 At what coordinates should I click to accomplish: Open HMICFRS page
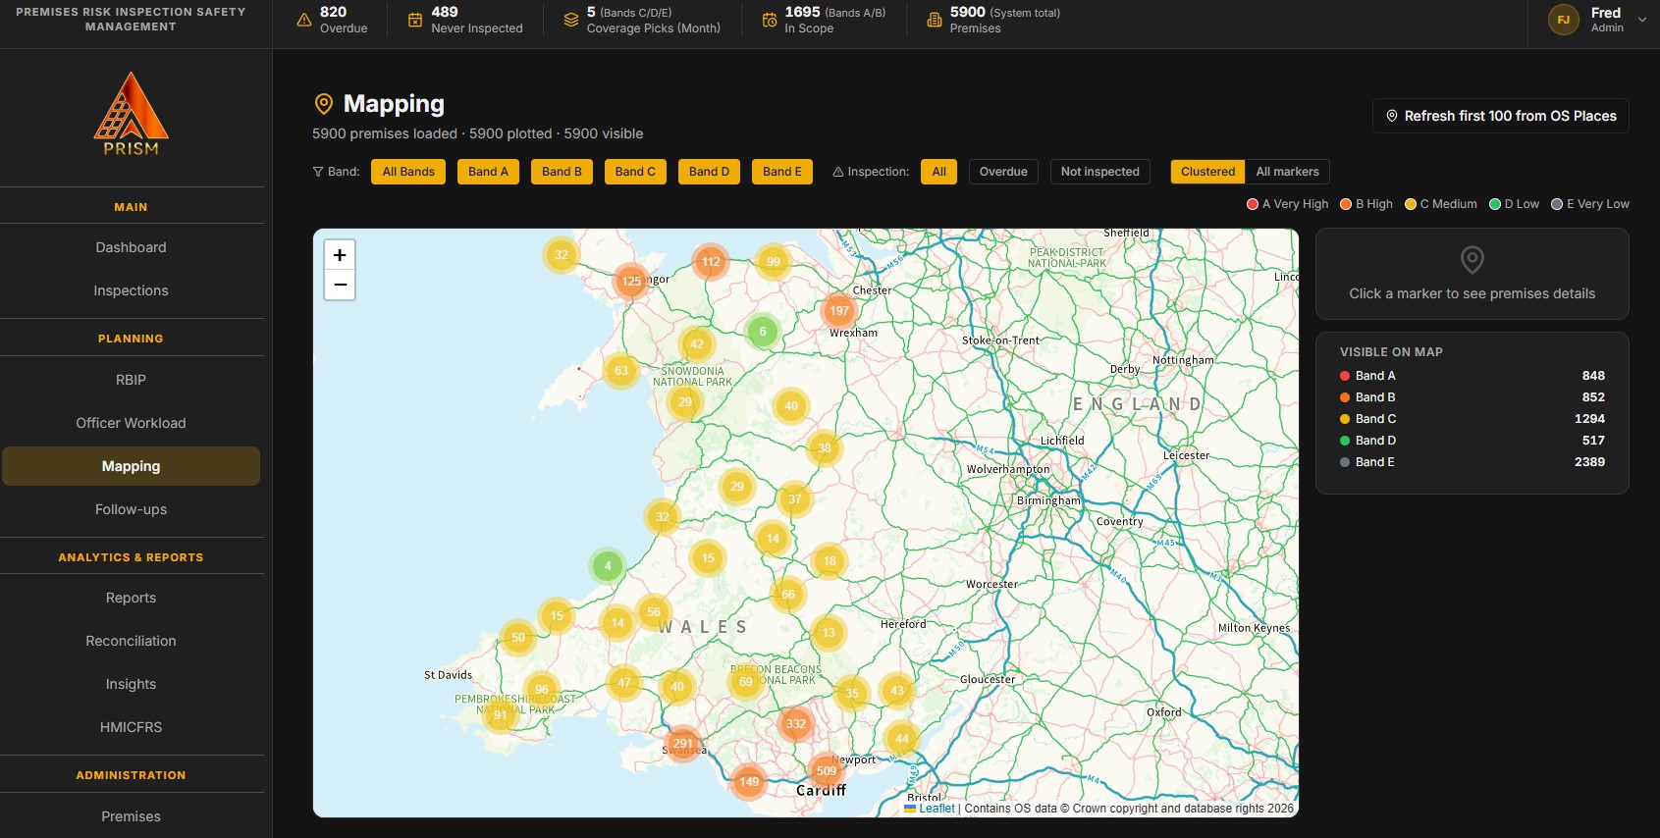click(x=131, y=727)
